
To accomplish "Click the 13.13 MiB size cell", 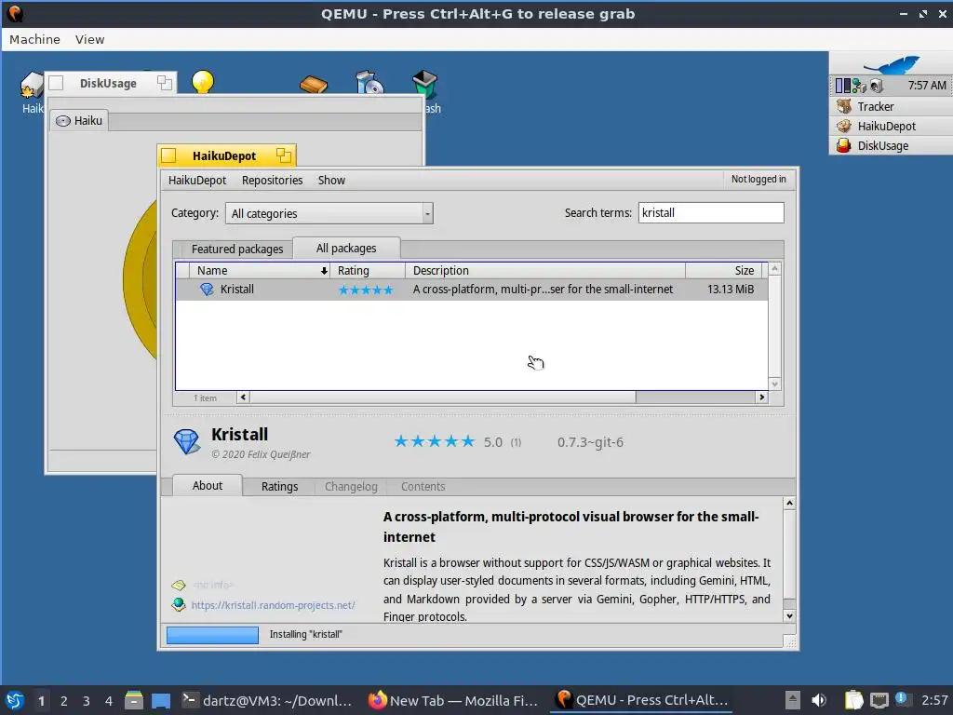I will (x=731, y=290).
